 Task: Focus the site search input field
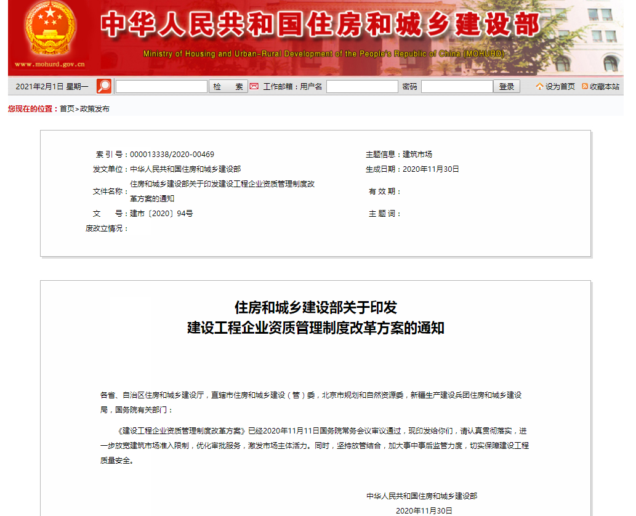(161, 86)
